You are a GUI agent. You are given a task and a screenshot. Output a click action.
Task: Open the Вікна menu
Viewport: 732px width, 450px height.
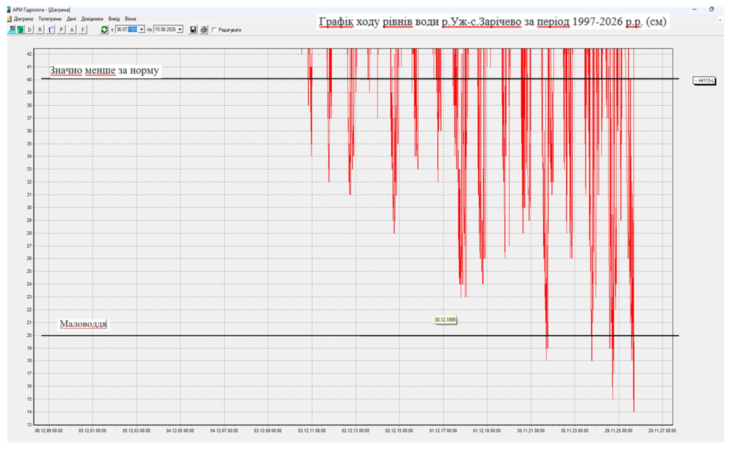pyautogui.click(x=130, y=19)
